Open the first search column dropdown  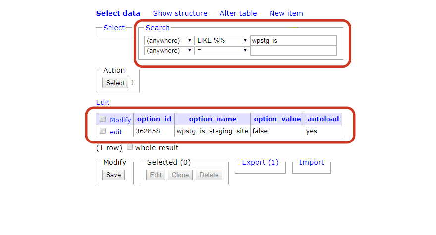coord(169,40)
